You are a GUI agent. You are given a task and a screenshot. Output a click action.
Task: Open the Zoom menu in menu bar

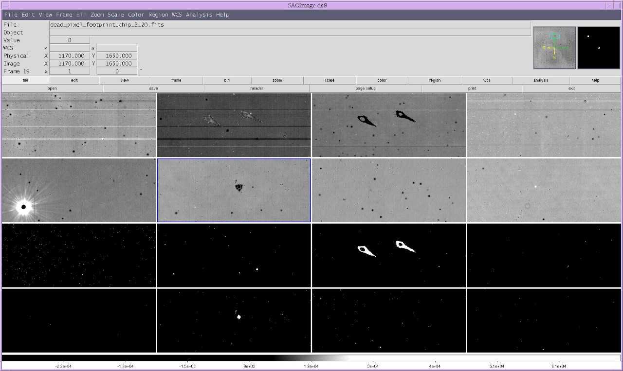tap(97, 15)
